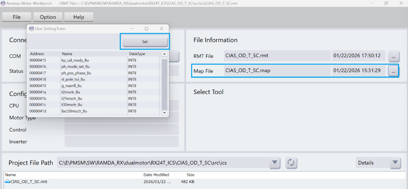Click the Control field in Configuration
This screenshot has width=408, height=189.
(x=122, y=130)
